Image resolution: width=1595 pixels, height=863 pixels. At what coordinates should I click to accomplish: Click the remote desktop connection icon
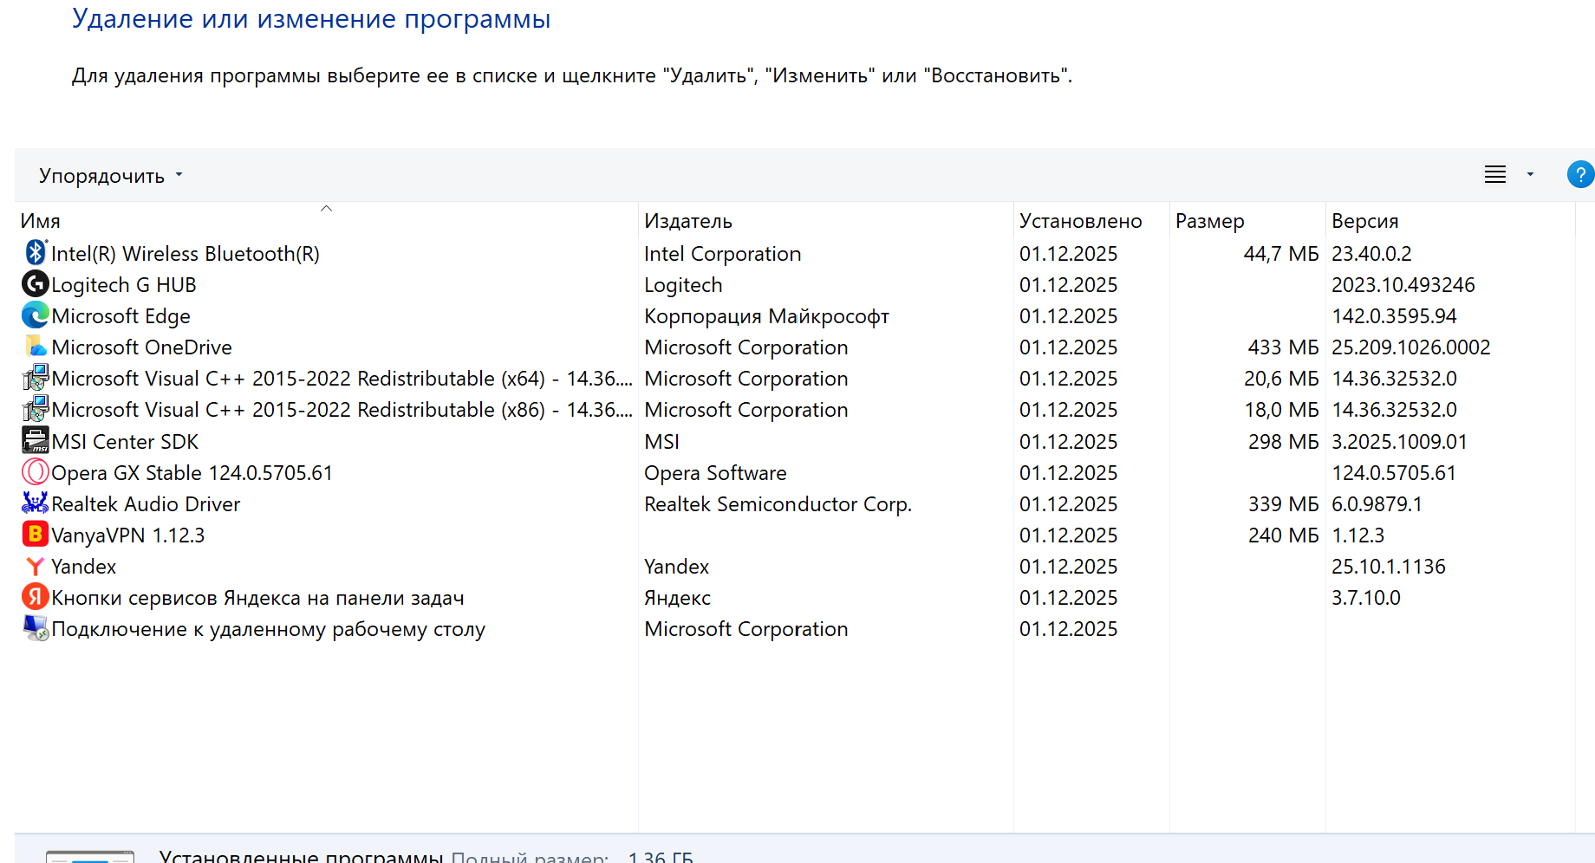(35, 628)
